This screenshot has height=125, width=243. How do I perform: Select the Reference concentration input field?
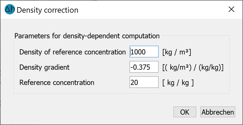[144, 82]
